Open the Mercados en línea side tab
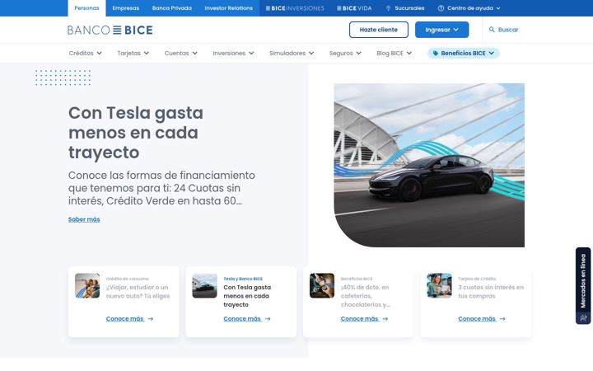The width and height of the screenshot is (593, 371). coord(583,286)
